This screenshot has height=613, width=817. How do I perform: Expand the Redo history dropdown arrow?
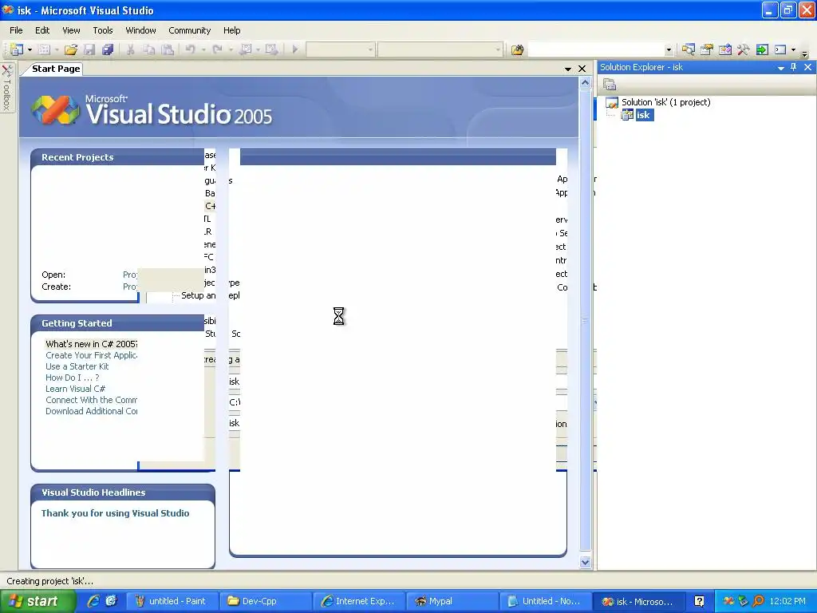pos(231,50)
